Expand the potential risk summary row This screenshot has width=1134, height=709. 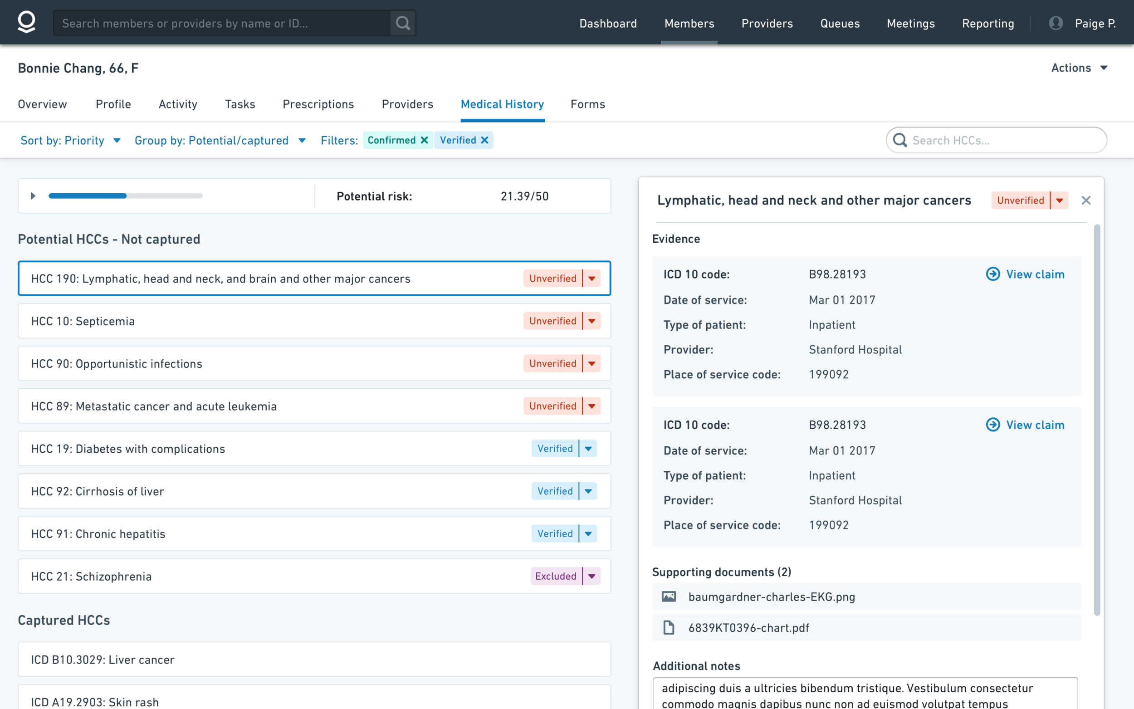click(x=33, y=196)
